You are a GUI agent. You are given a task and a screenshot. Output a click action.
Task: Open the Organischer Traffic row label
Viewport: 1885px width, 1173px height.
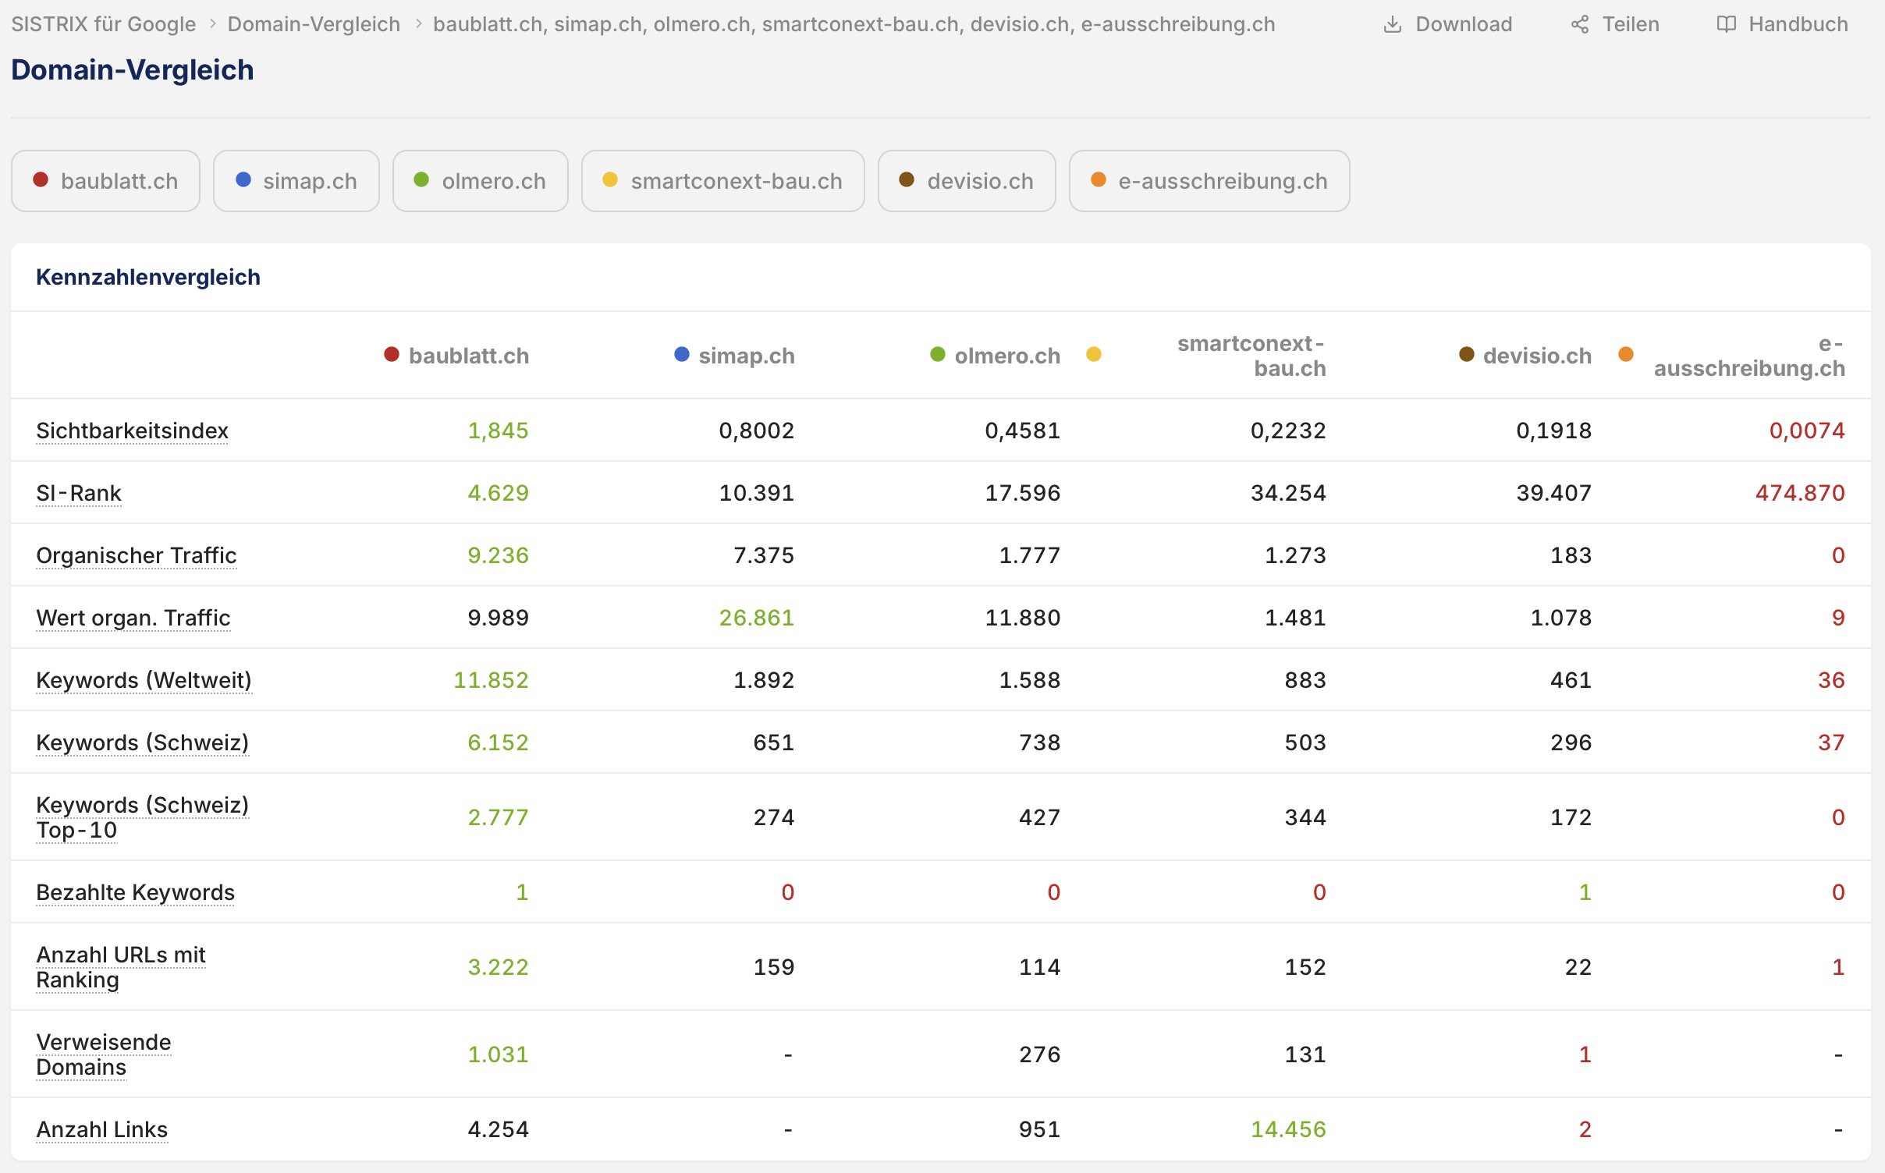(x=136, y=555)
